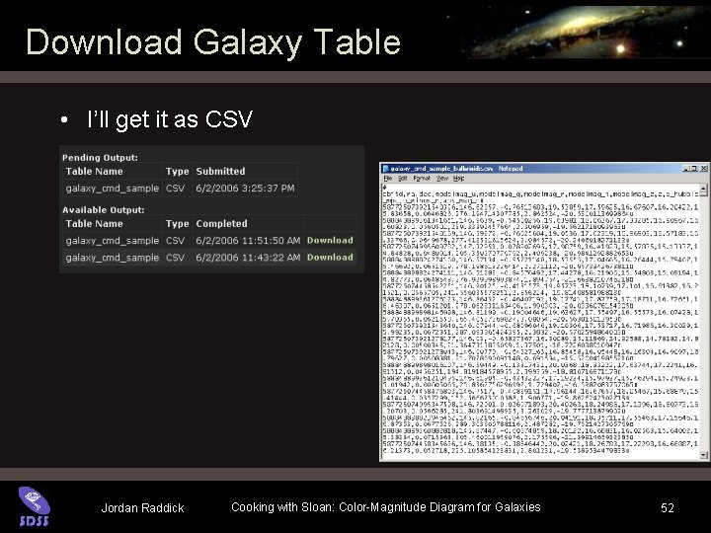Click the galaxy image in the header banner
The height and width of the screenshot is (533, 711).
click(x=585, y=32)
